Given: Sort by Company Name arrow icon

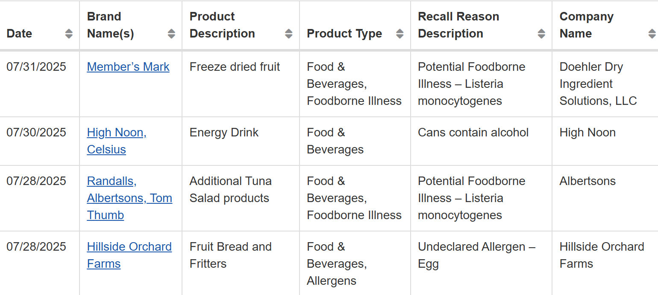Looking at the screenshot, I should click(x=652, y=34).
